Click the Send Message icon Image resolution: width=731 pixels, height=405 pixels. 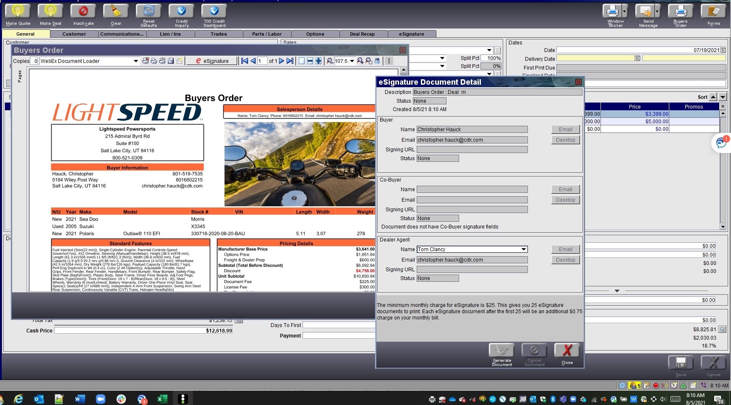[645, 11]
